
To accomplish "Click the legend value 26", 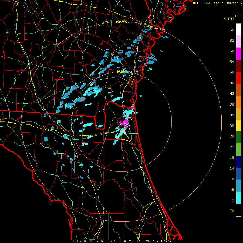I will pos(232,136).
